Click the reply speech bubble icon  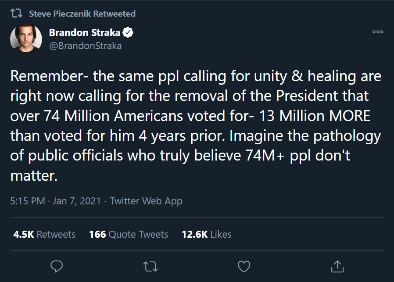click(x=57, y=267)
